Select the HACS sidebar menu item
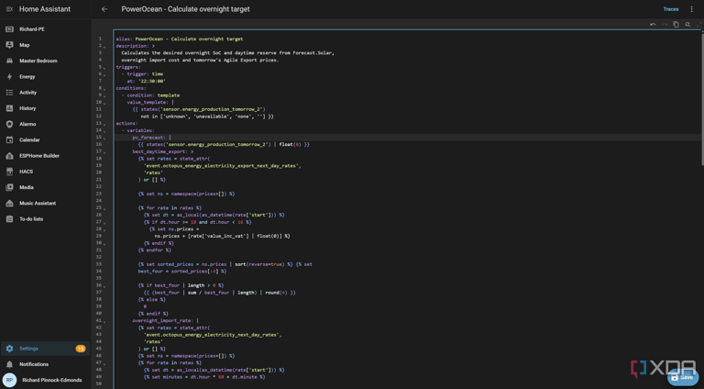The height and width of the screenshot is (389, 704). (45, 172)
